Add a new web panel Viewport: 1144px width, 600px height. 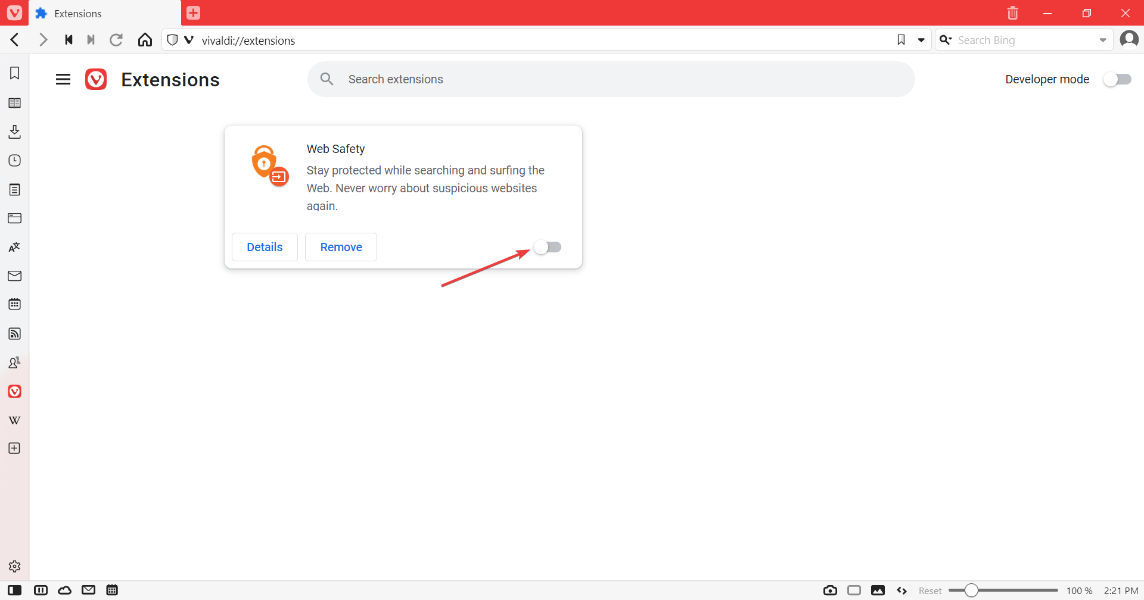15,448
